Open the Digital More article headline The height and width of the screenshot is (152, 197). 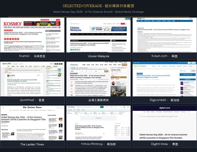tap(163, 136)
